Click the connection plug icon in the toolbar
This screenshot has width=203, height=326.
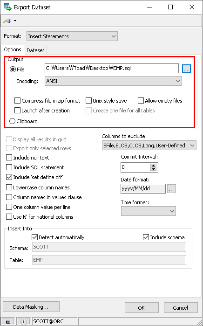click(x=7, y=21)
